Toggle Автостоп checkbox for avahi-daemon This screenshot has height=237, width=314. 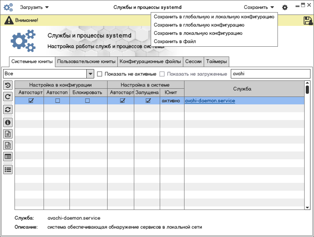(x=57, y=101)
